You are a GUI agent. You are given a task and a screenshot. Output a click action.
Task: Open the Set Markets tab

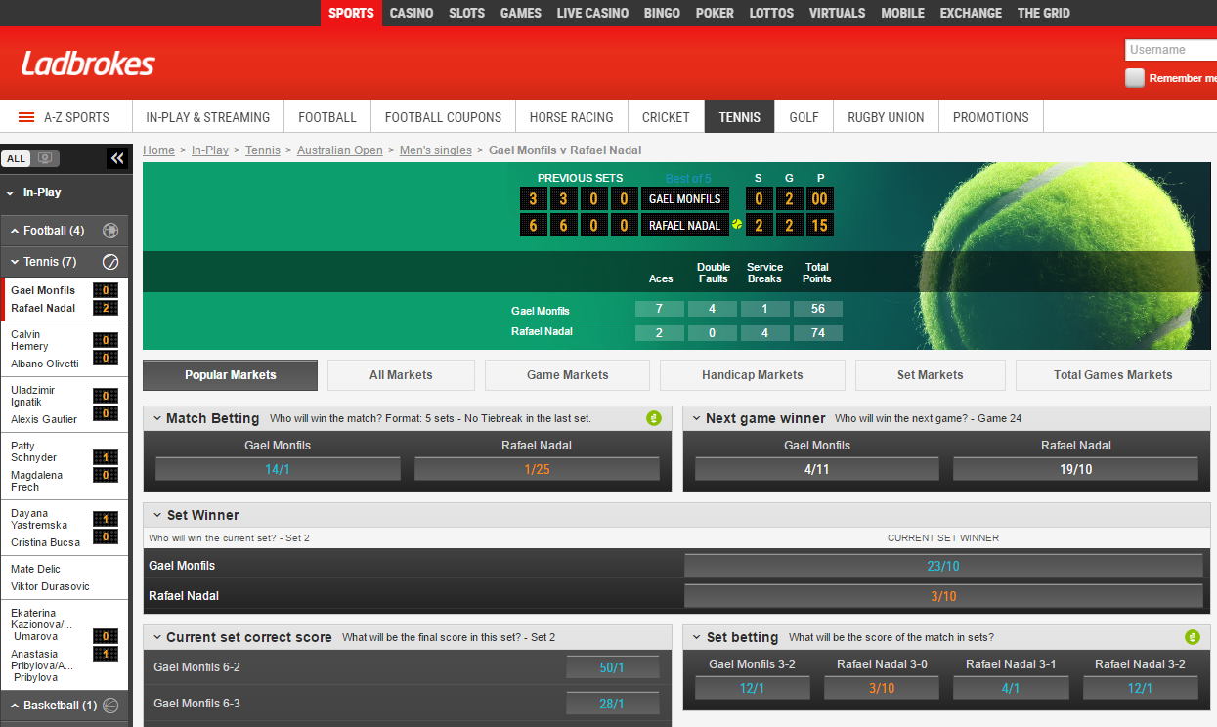click(x=931, y=375)
